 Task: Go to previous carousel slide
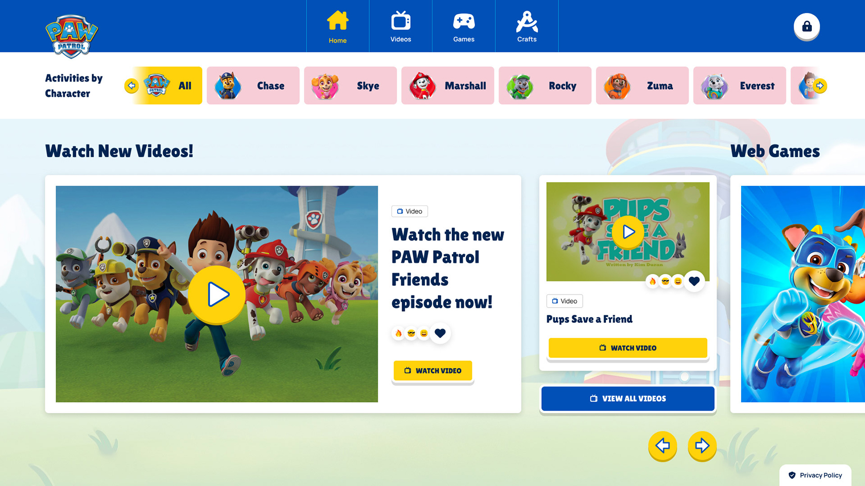tap(663, 446)
